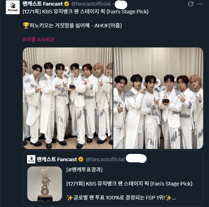This screenshot has width=209, height=207.
Task: Open the small Fancast avatar in quoted tweet
Action: point(31,159)
